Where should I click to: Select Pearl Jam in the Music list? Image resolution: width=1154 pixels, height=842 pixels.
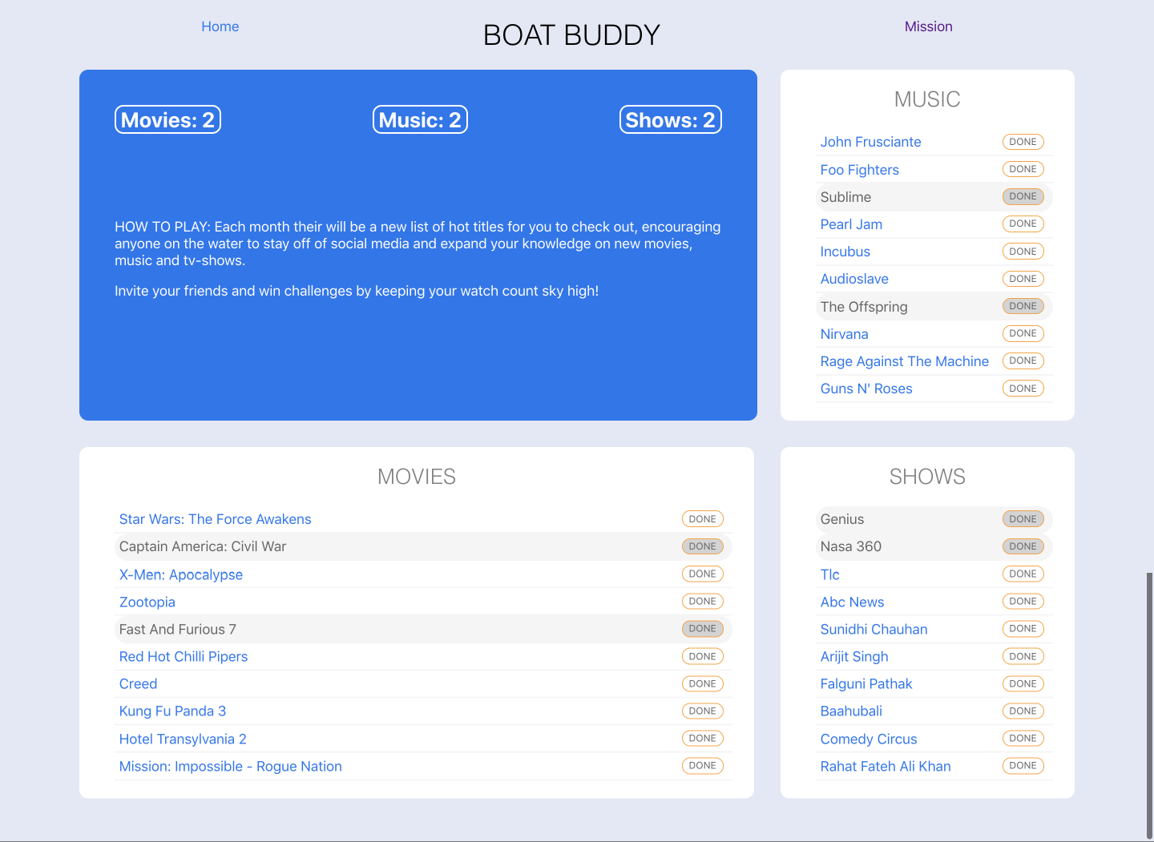coord(851,224)
